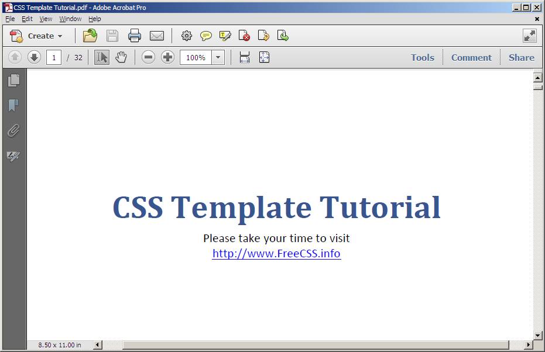Viewport: 545px width, 352px height.
Task: Click the envelope Email icon
Action: pyautogui.click(x=157, y=36)
